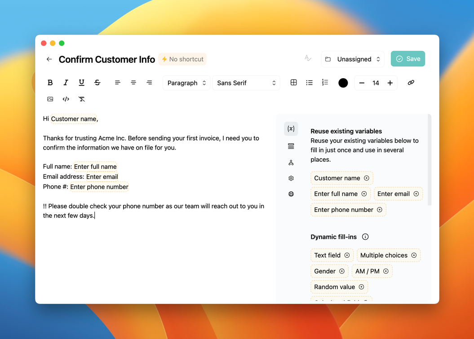This screenshot has width=474, height=339.
Task: Click the No shortcut badge
Action: 182,59
